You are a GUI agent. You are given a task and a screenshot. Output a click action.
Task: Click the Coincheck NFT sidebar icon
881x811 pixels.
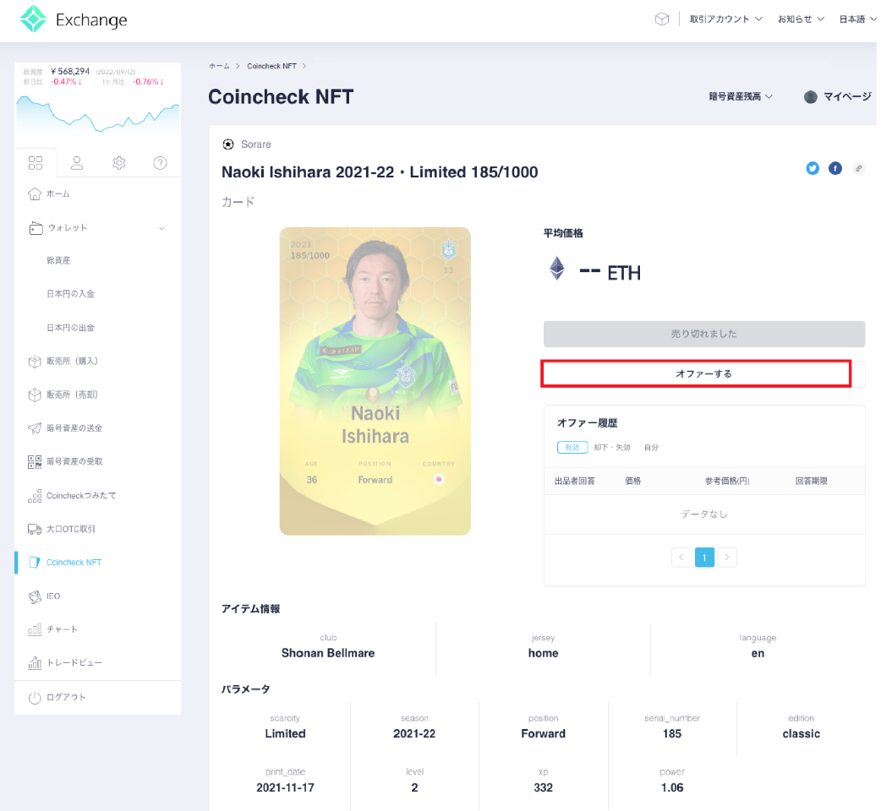pos(35,563)
